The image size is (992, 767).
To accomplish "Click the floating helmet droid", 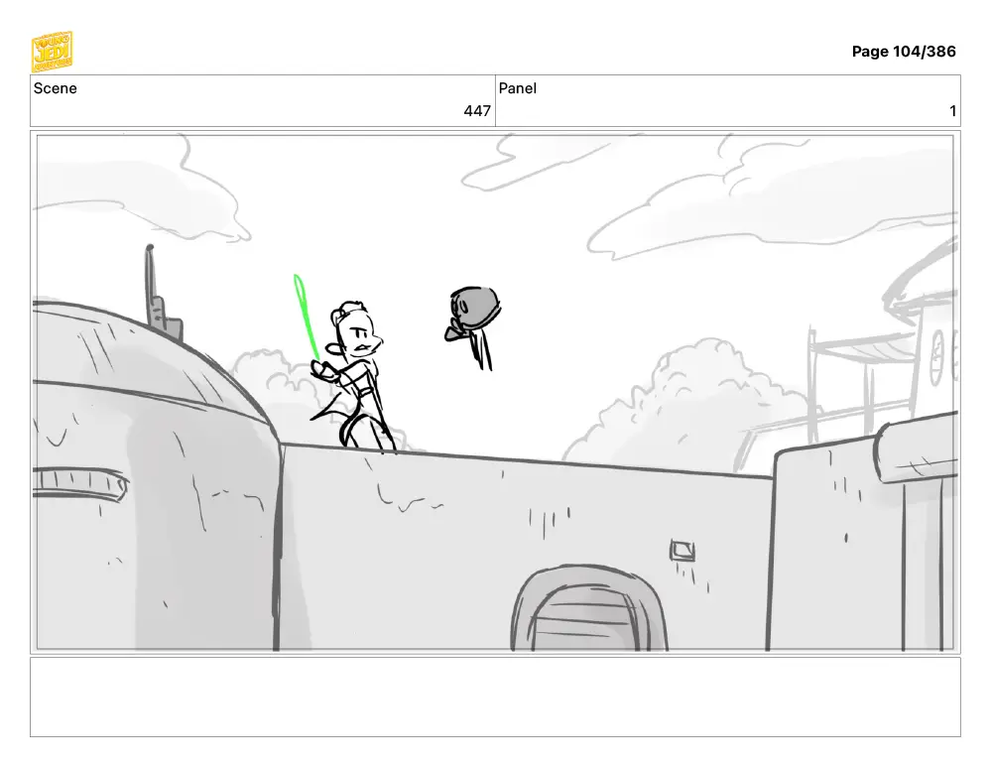I will (473, 324).
